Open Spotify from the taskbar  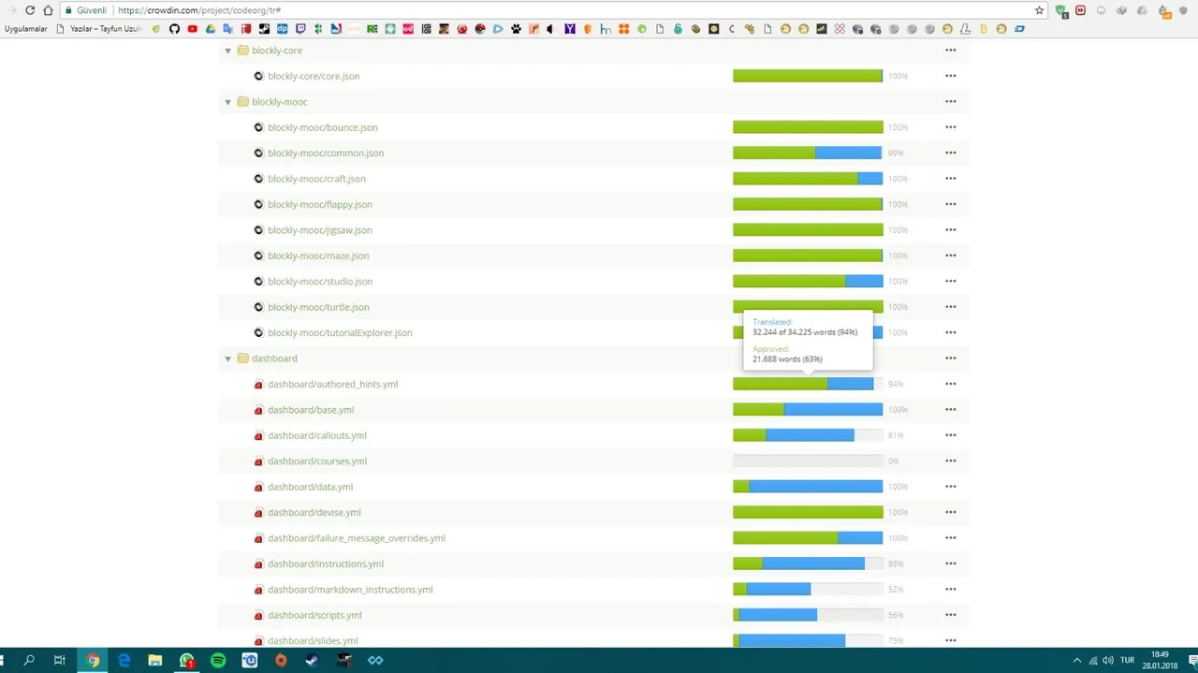click(x=218, y=660)
